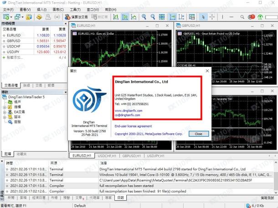Click the green connection status toolbar icon

coord(260,17)
